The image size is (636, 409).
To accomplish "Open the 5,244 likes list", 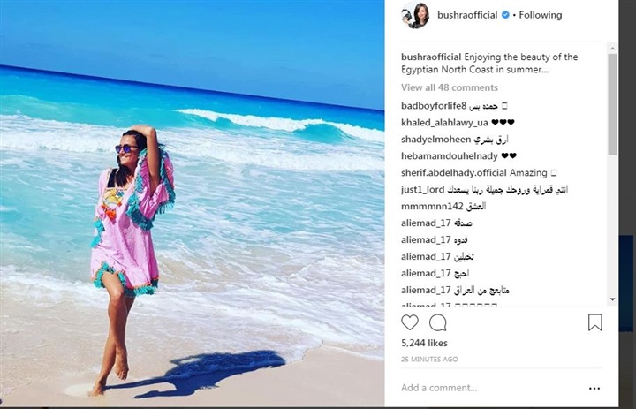I will click(x=424, y=343).
